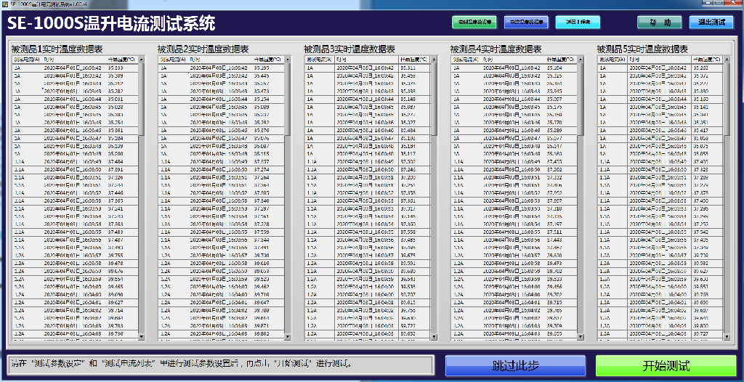Select the 39.627 value in 被测品1 table
Image resolution: width=744 pixels, height=382 pixels.
tap(116, 302)
